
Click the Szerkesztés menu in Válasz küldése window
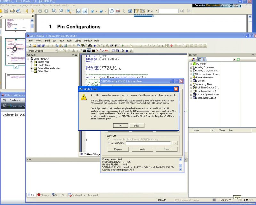coord(16,100)
